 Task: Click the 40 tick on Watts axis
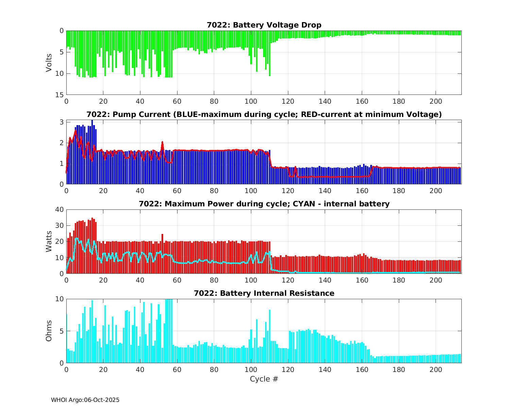pos(60,209)
